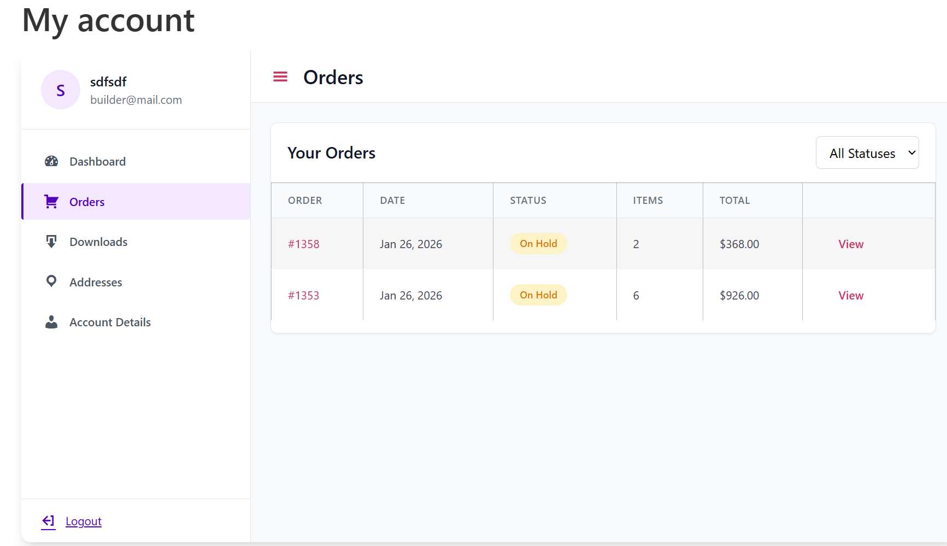Image resolution: width=947 pixels, height=546 pixels.
Task: Click the Account Details person icon
Action: click(51, 322)
